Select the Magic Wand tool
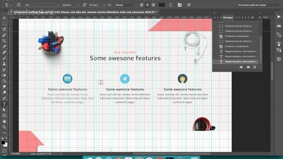The height and width of the screenshot is (159, 283). (4, 35)
